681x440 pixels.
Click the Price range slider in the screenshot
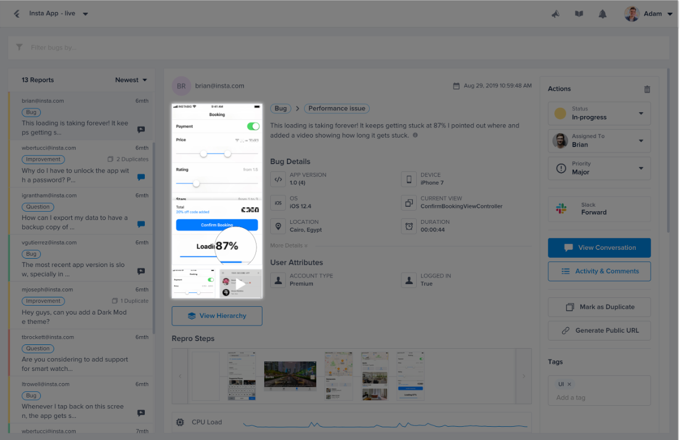tap(217, 153)
